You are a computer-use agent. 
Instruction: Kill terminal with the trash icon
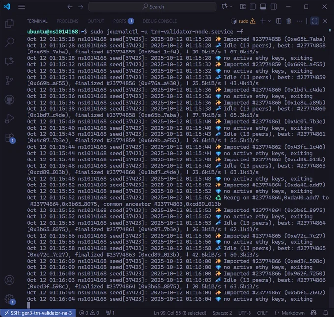coord(289,21)
